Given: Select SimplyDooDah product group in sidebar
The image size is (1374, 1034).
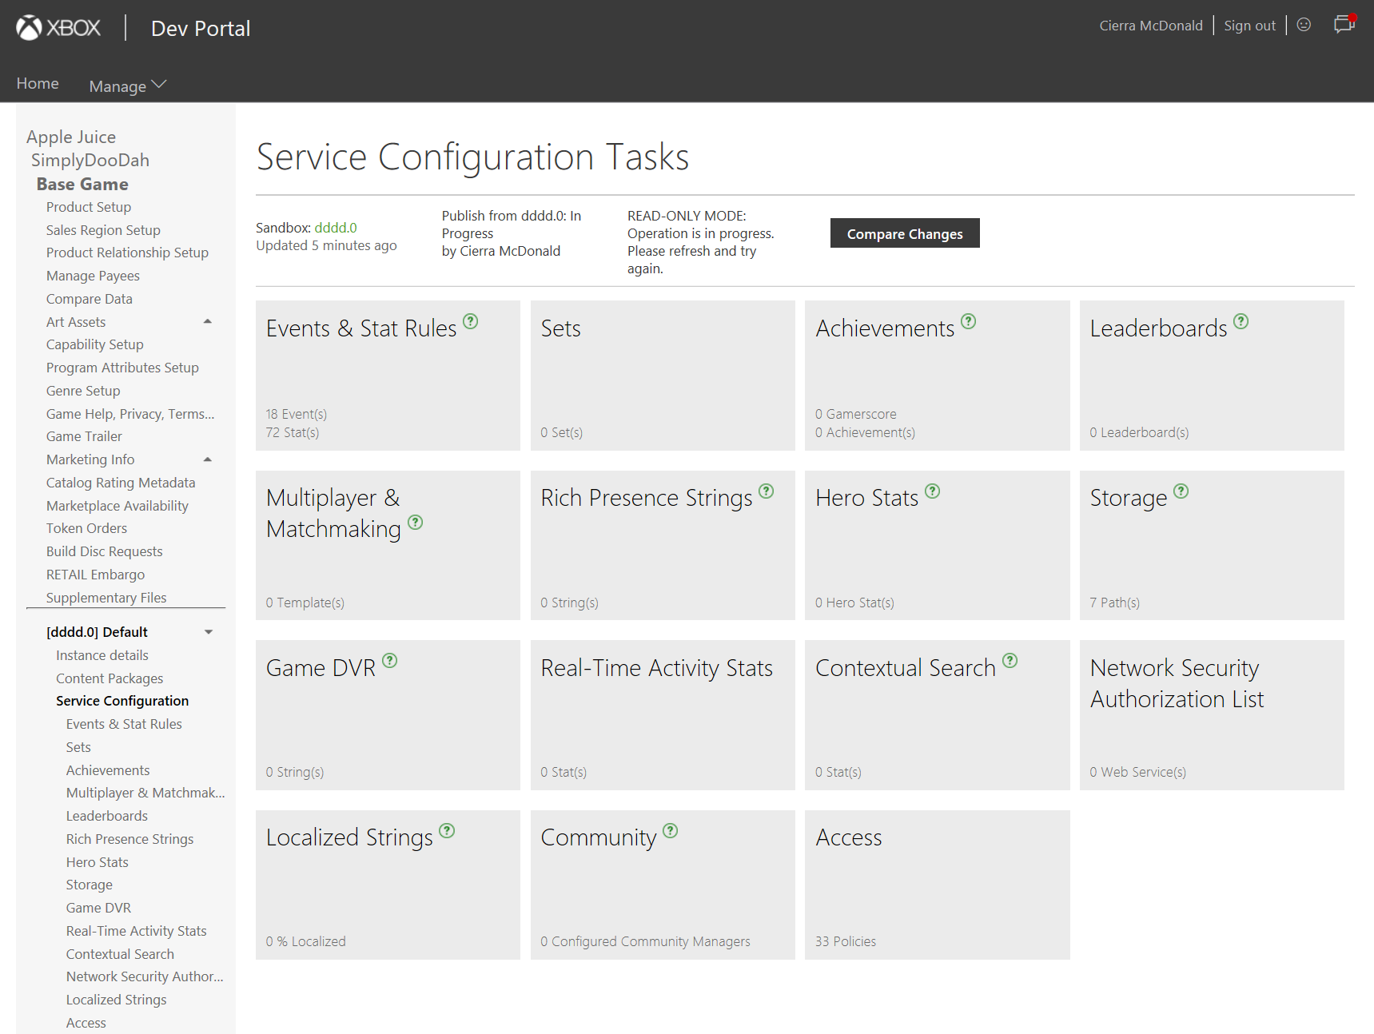Looking at the screenshot, I should pos(90,160).
